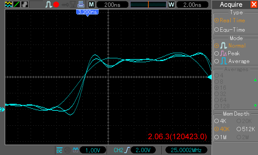
Task: Select Real Time acquisition type
Action: [230, 20]
